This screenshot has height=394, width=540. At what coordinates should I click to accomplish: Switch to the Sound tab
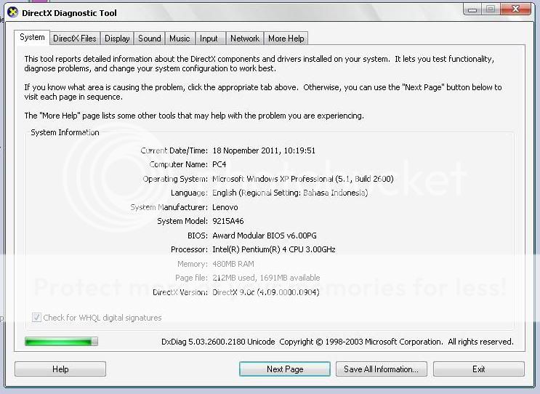click(150, 39)
